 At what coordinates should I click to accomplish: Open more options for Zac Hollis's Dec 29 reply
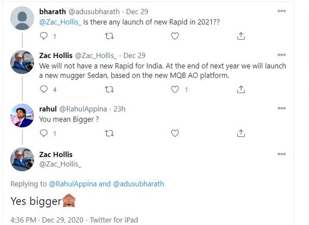[281, 55]
